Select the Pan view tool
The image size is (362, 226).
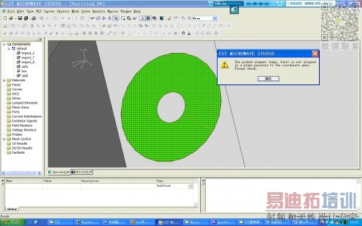pos(104,18)
